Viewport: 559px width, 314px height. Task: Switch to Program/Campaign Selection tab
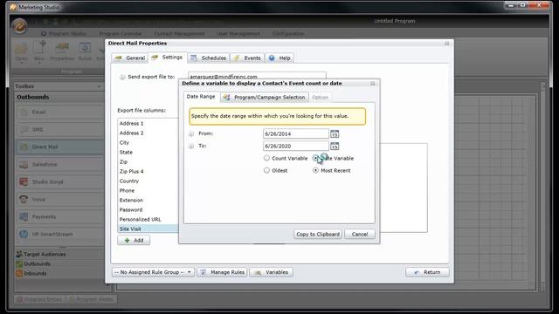pyautogui.click(x=264, y=97)
